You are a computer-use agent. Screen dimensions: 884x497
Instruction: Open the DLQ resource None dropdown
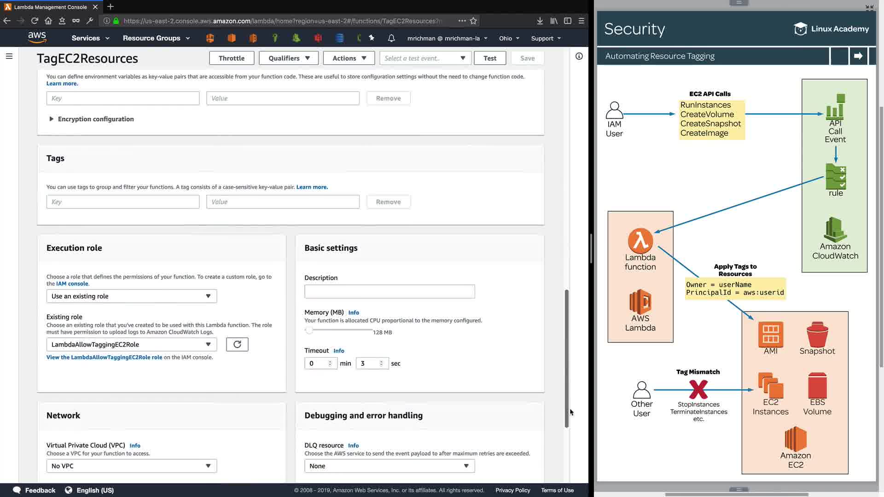[389, 466]
